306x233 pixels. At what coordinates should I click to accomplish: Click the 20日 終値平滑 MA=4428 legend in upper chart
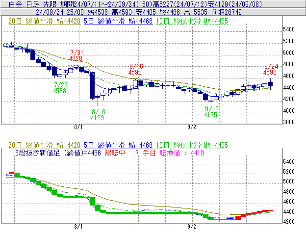pyautogui.click(x=44, y=21)
